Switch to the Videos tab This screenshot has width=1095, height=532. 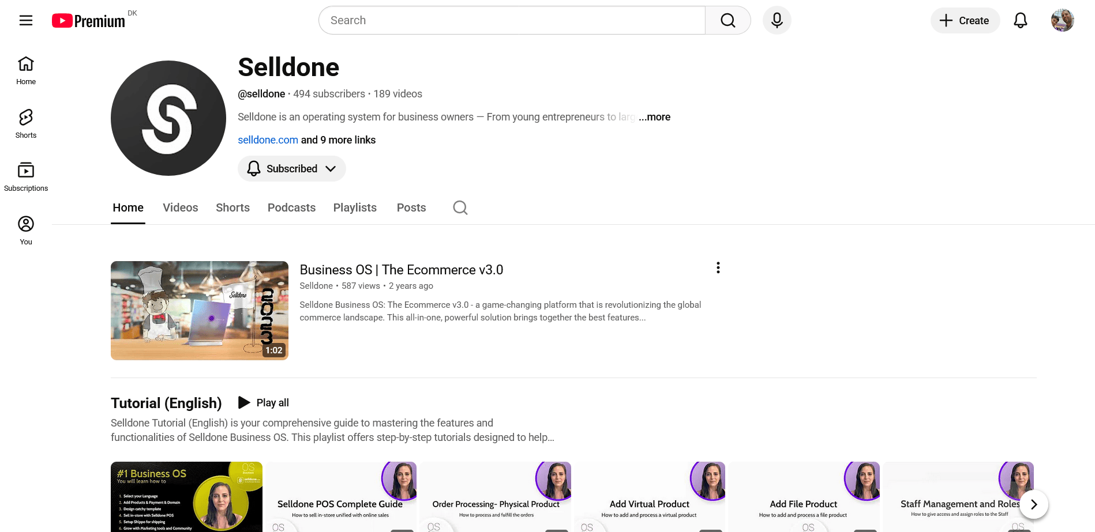pyautogui.click(x=181, y=207)
